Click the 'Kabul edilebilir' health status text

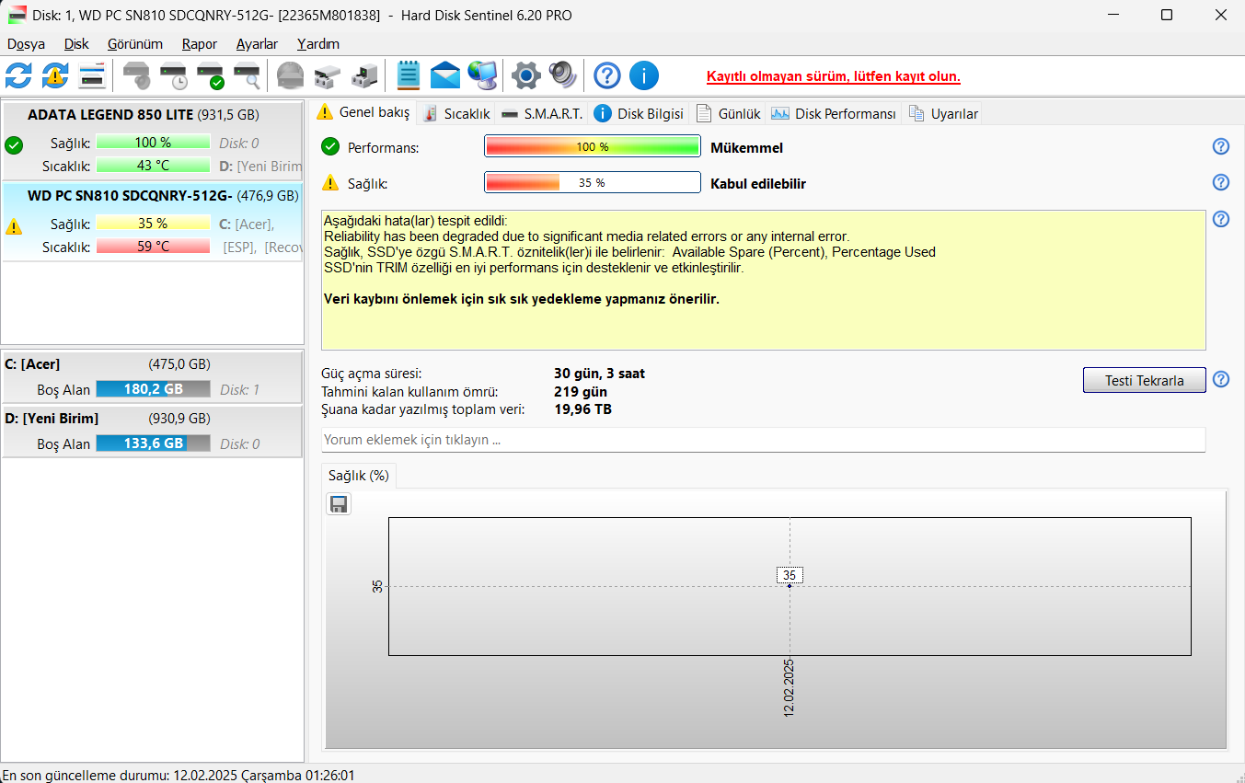tap(758, 184)
